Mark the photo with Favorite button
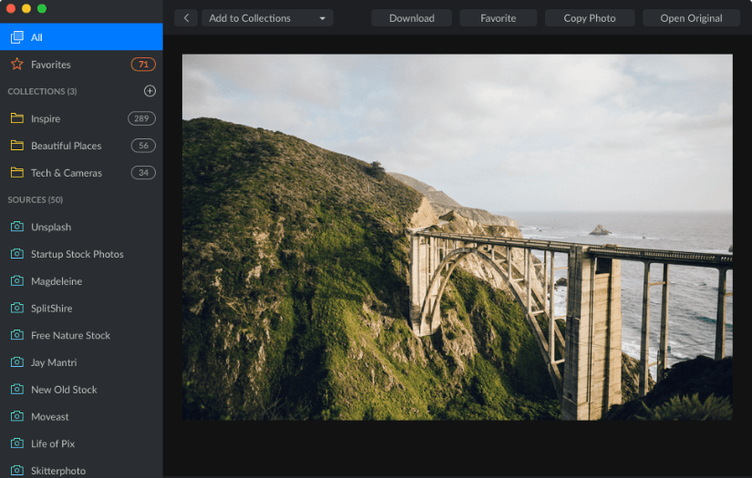 [x=499, y=18]
